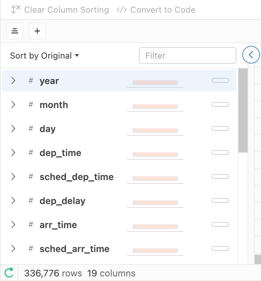
Task: Toggle the pill switch on the arr_time row
Action: click(220, 225)
